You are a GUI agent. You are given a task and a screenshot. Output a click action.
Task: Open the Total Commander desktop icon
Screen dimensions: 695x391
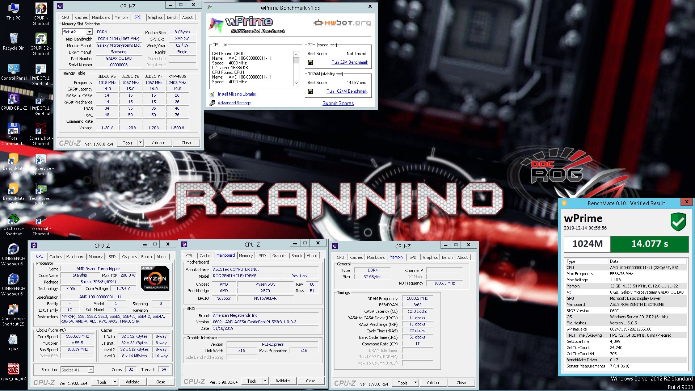point(13,134)
